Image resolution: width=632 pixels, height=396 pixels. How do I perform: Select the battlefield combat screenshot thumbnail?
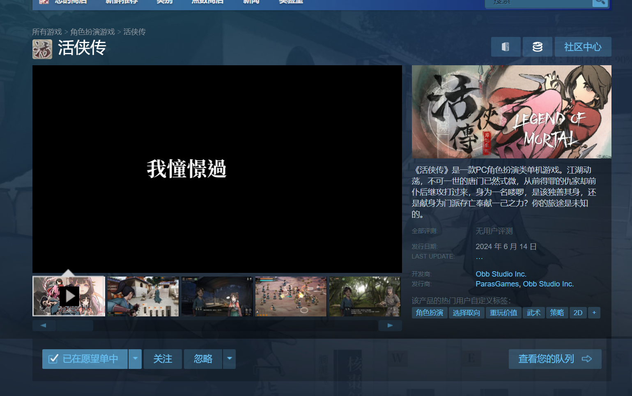291,296
